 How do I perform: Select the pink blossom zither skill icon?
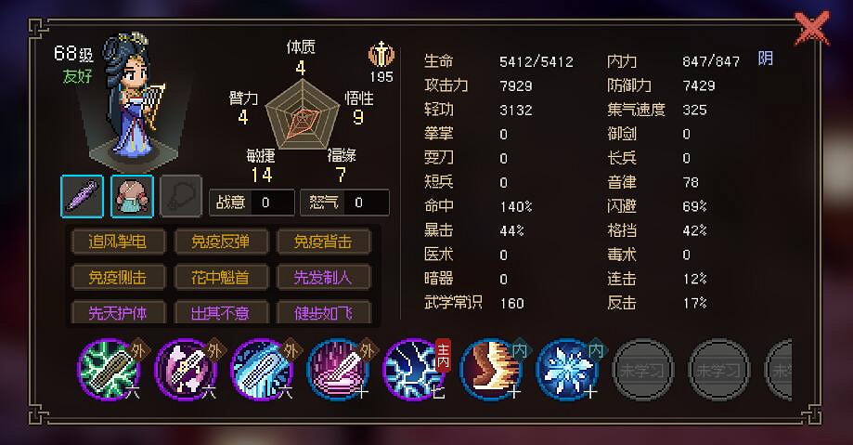click(x=185, y=370)
